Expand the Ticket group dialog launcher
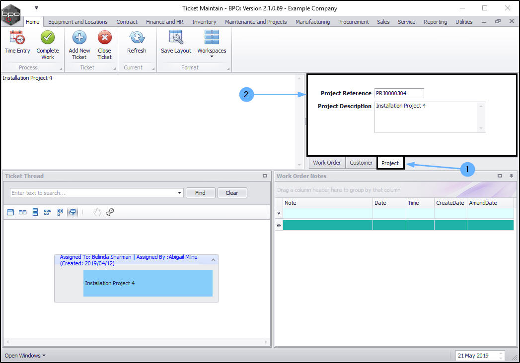The width and height of the screenshot is (520, 363). [x=114, y=69]
